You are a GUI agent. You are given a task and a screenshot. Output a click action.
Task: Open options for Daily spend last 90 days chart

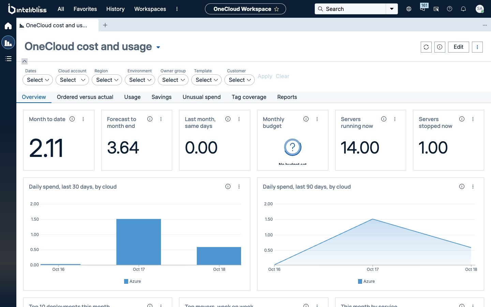(473, 187)
